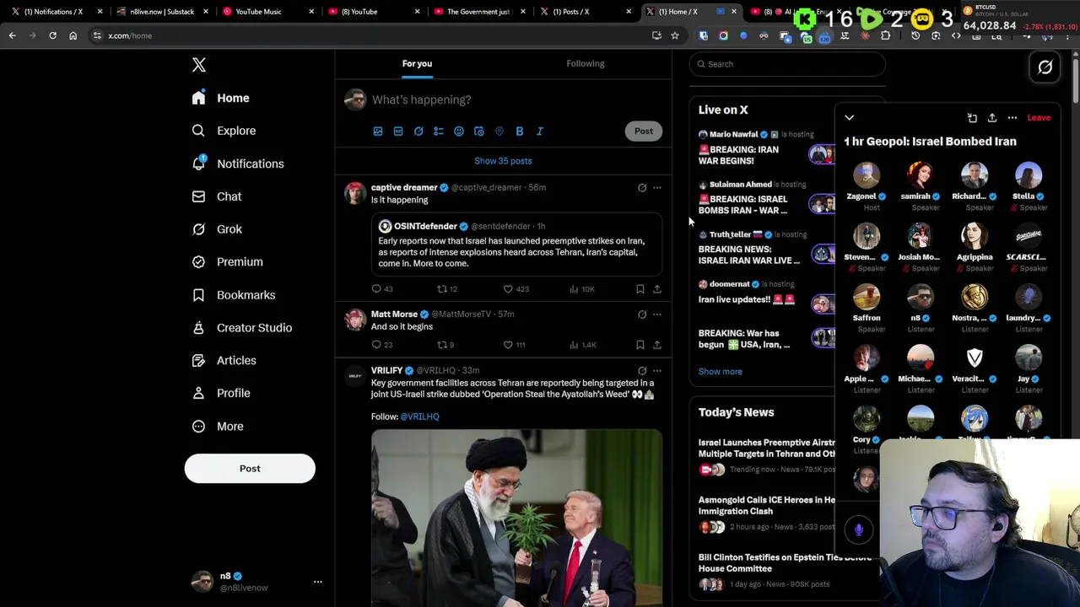Viewport: 1080px width, 607px height.
Task: Repost Matt Morse post
Action: point(445,345)
